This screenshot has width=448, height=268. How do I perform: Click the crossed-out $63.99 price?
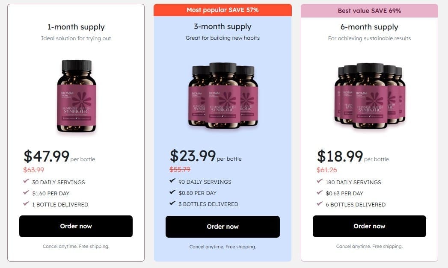[34, 170]
